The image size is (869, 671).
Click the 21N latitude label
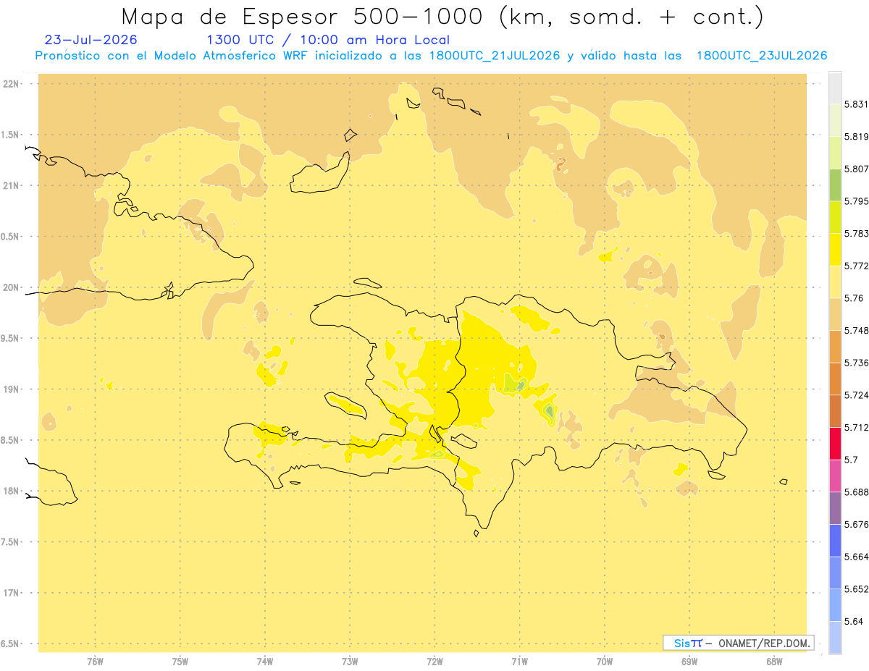click(x=12, y=185)
